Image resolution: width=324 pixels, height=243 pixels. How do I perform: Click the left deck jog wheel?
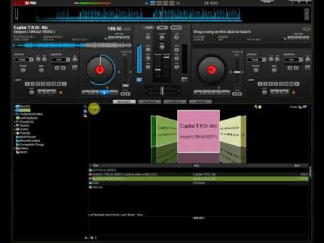[100, 70]
